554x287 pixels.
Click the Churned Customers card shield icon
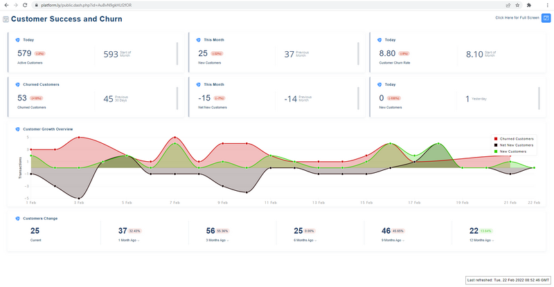pyautogui.click(x=18, y=85)
